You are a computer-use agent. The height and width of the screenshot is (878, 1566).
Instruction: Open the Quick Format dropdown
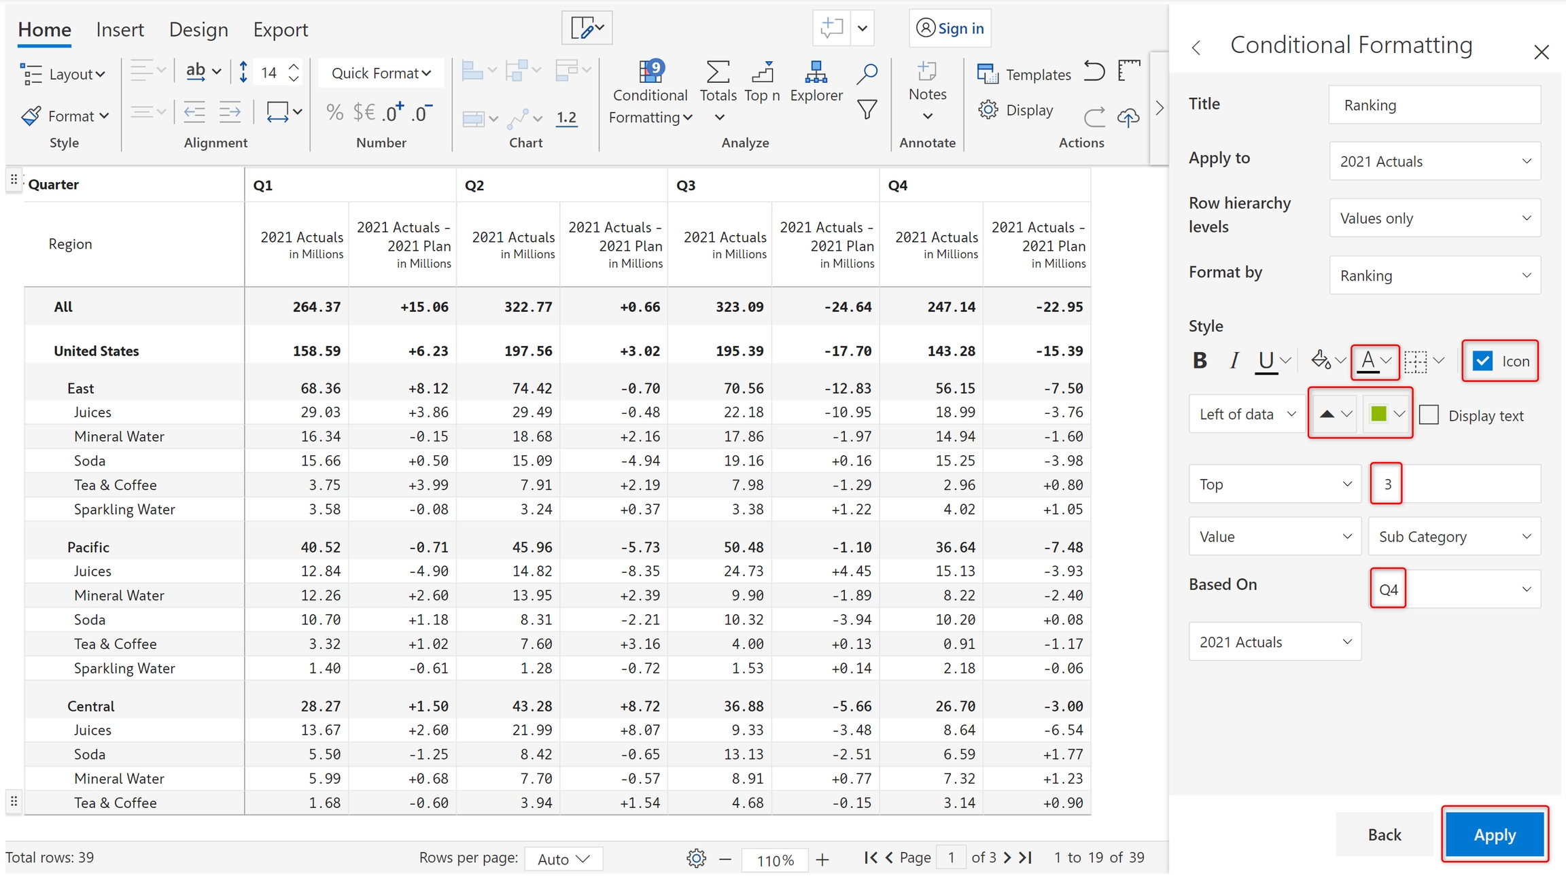click(x=381, y=73)
